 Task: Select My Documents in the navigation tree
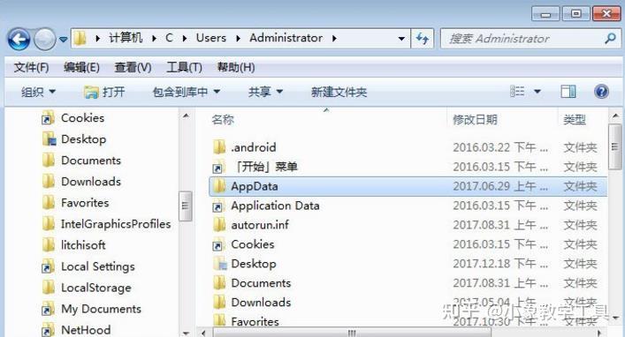(x=101, y=309)
